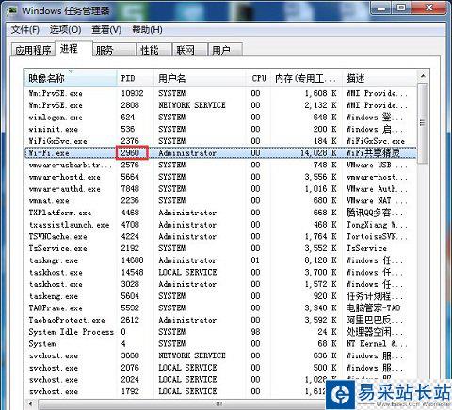Click the 腾讯QQ多客... description cell
452x410 pixels.
point(374,213)
